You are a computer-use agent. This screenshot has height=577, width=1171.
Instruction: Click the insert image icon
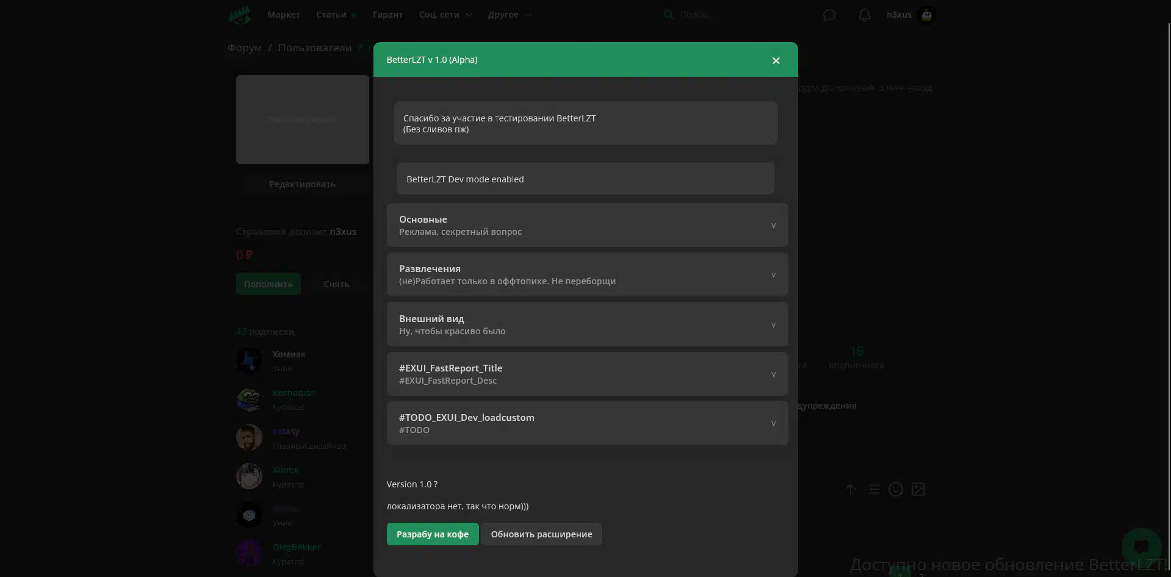(x=918, y=489)
